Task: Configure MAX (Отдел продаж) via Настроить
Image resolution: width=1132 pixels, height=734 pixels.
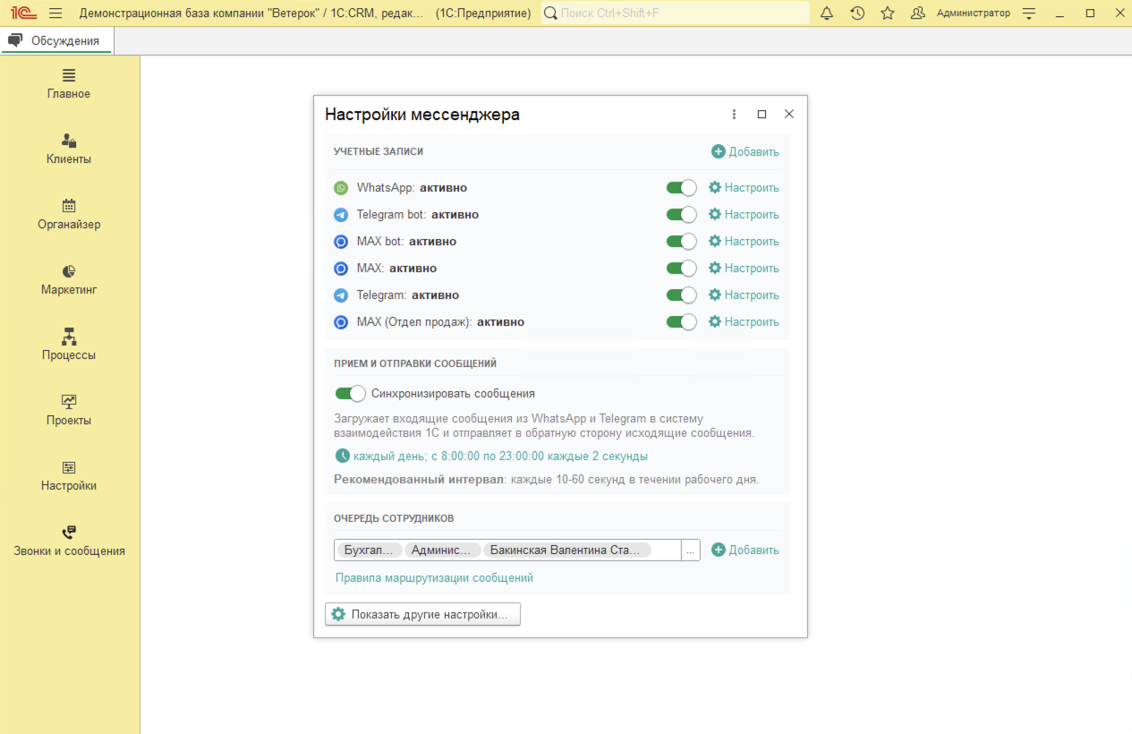Action: pos(744,322)
